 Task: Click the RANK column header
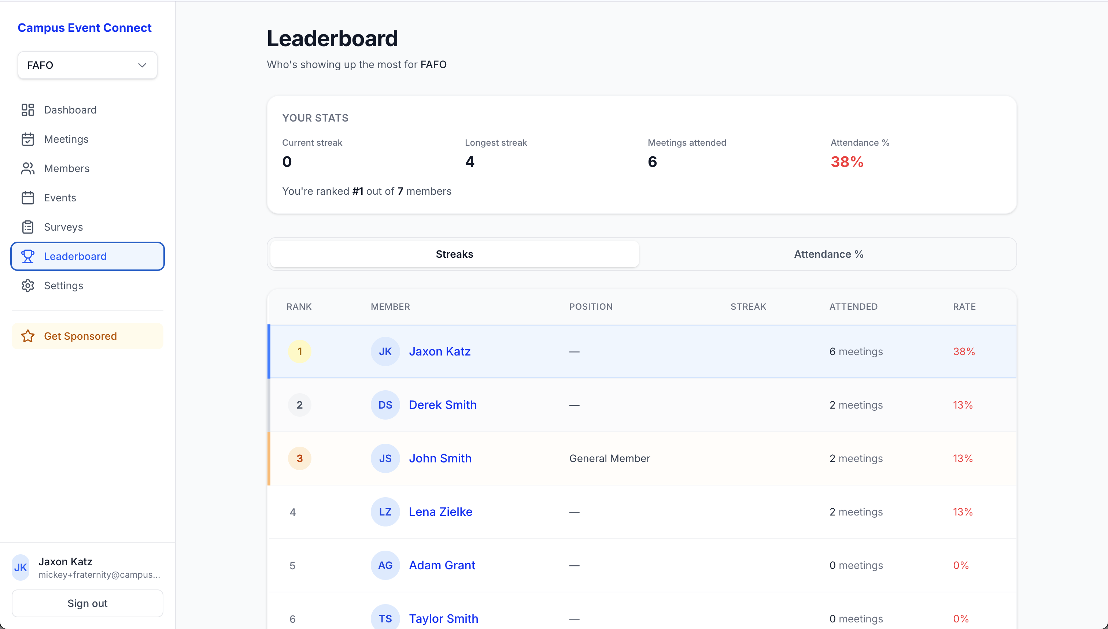pyautogui.click(x=299, y=307)
